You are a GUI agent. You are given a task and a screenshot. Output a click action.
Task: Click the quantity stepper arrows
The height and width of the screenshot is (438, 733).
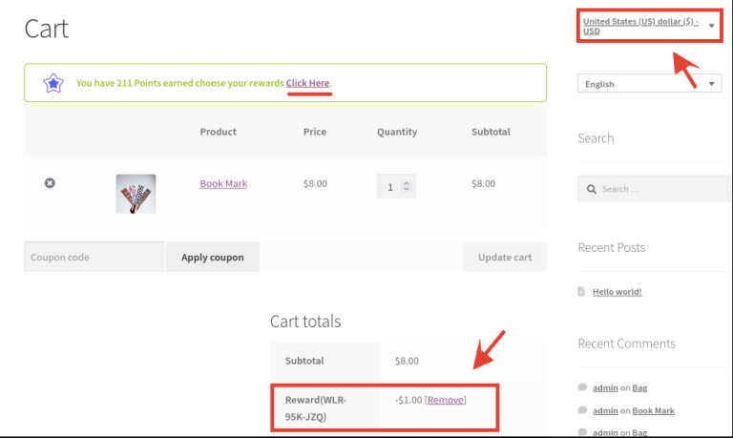[x=407, y=187]
